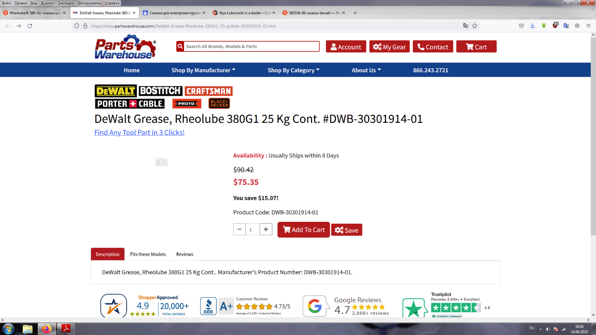The width and height of the screenshot is (596, 335).
Task: Click the quantity input field
Action: (x=253, y=229)
